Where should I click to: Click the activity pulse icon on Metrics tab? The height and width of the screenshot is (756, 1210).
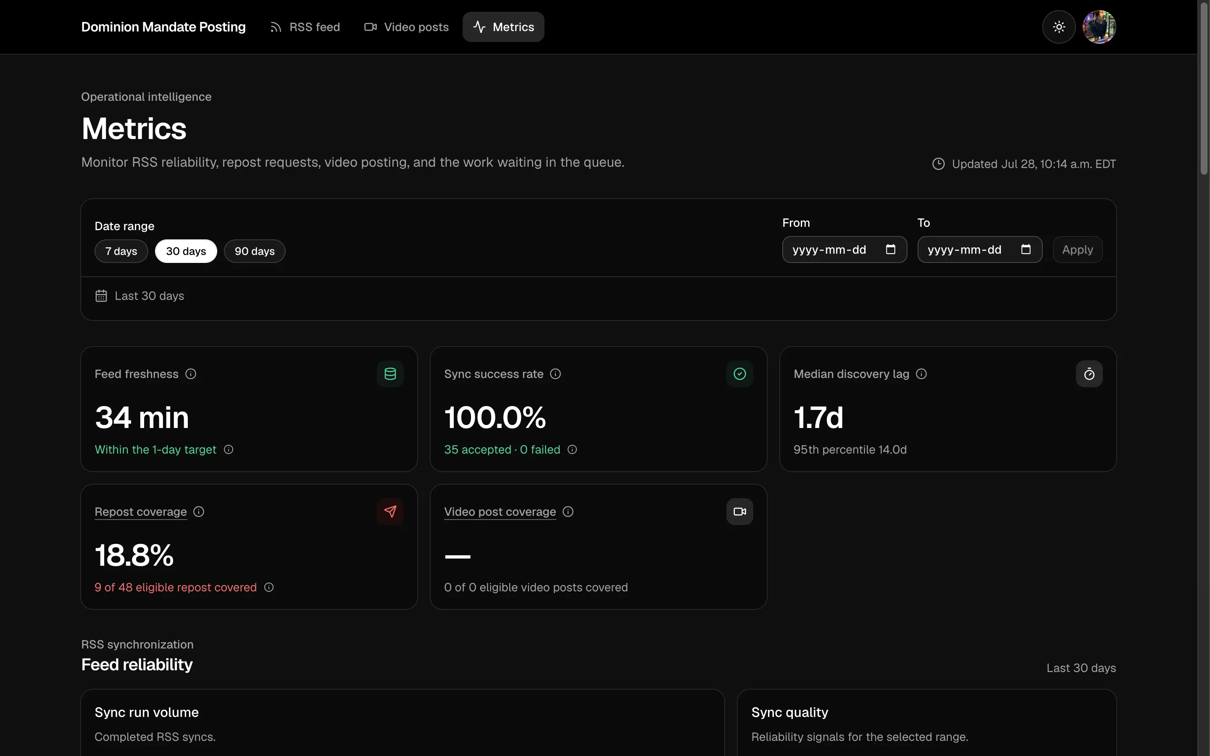(479, 27)
